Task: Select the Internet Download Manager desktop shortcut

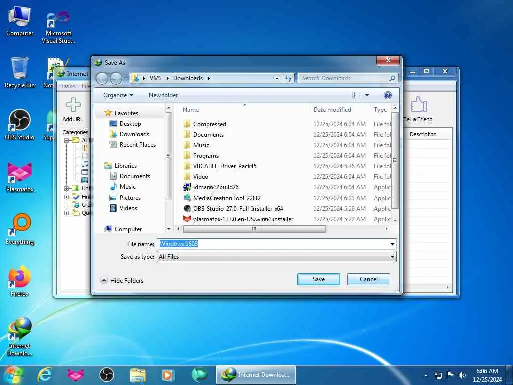Action: [20, 337]
